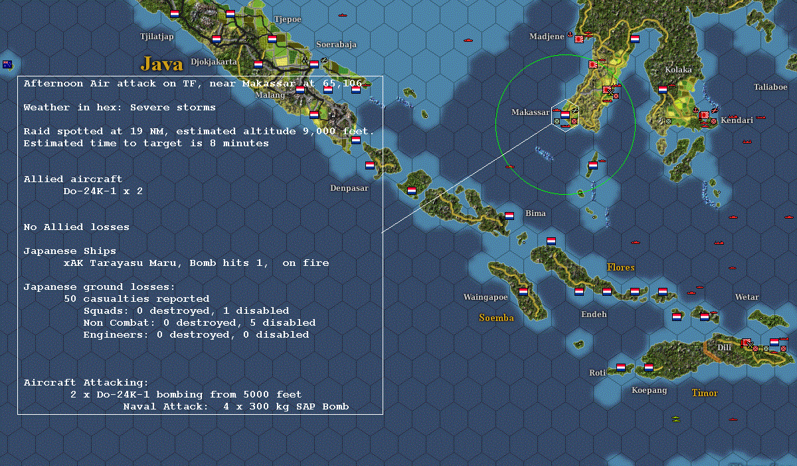Select Japanese flag with crossed swords at Dili
This screenshot has width=797, height=466.
click(746, 343)
